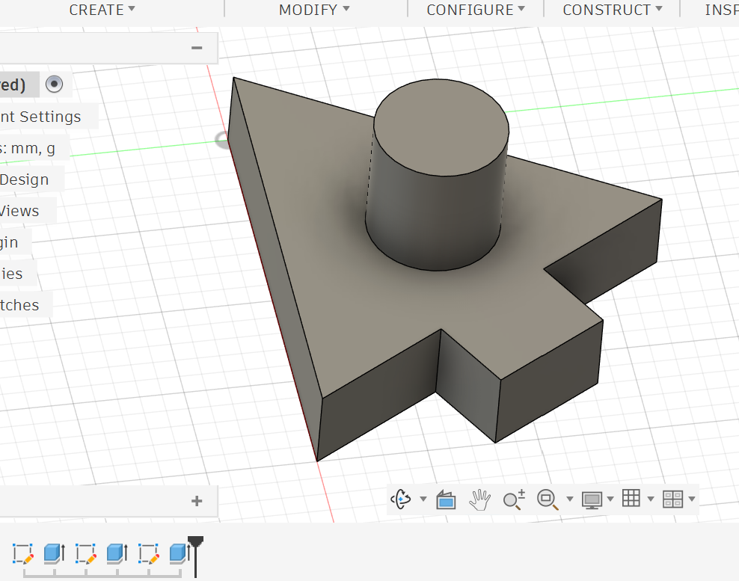The height and width of the screenshot is (581, 739).
Task: Click the timeline end marker
Action: click(x=195, y=556)
